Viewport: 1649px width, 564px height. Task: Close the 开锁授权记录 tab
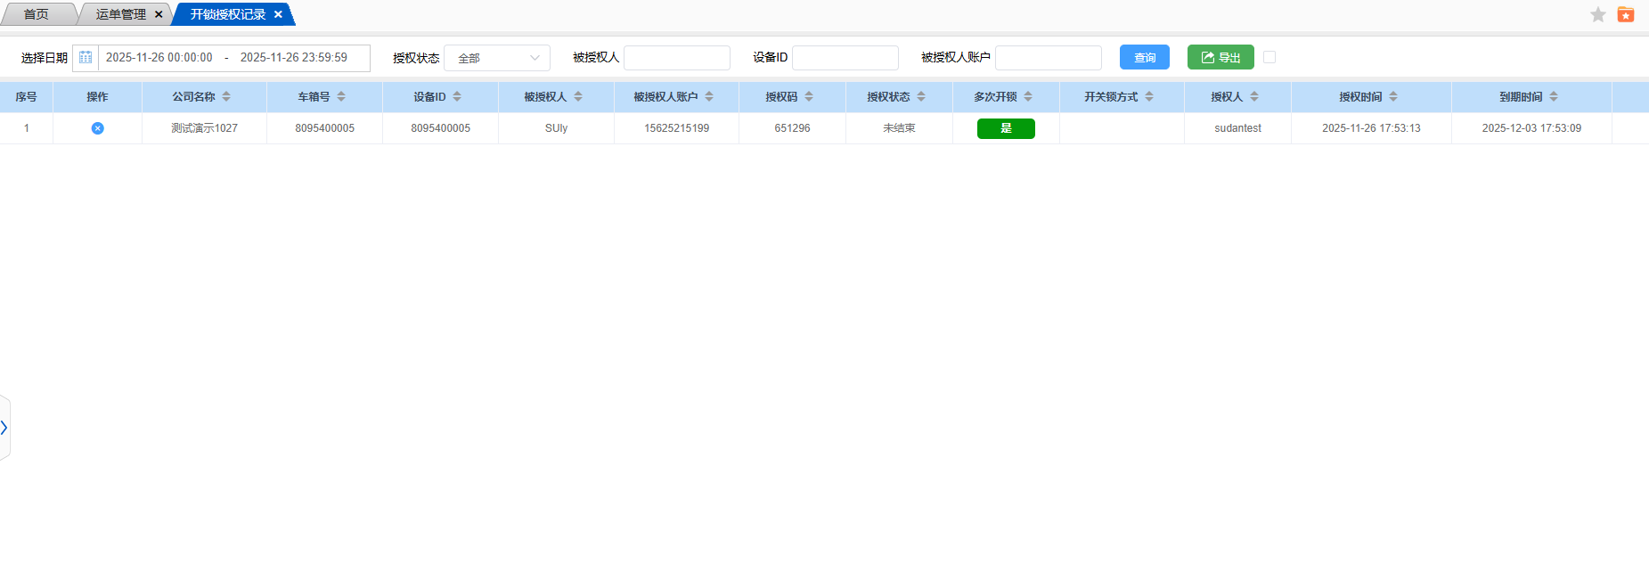tap(278, 14)
